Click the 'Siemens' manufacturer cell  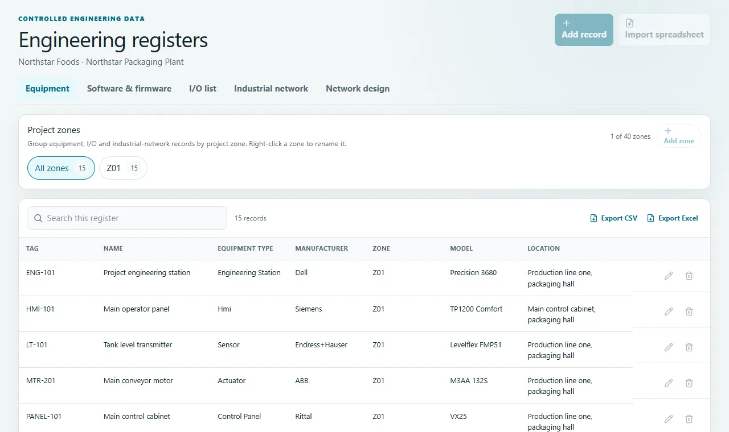(x=309, y=309)
